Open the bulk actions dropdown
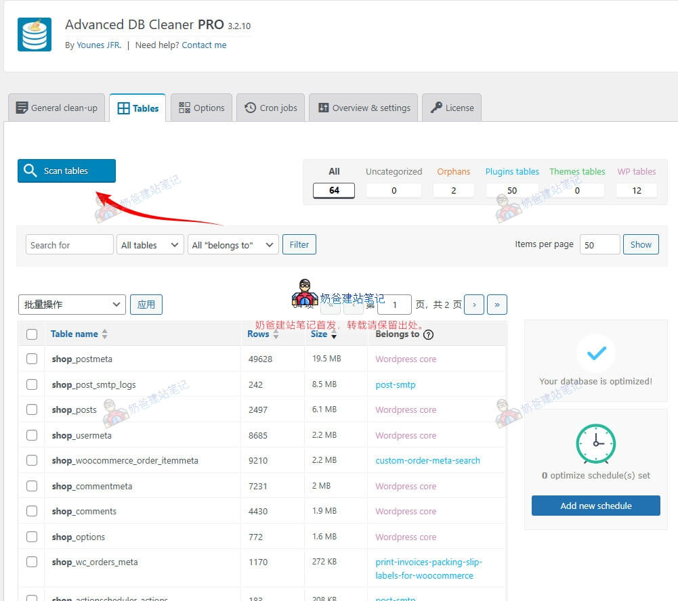The height and width of the screenshot is (601, 678). tap(72, 305)
